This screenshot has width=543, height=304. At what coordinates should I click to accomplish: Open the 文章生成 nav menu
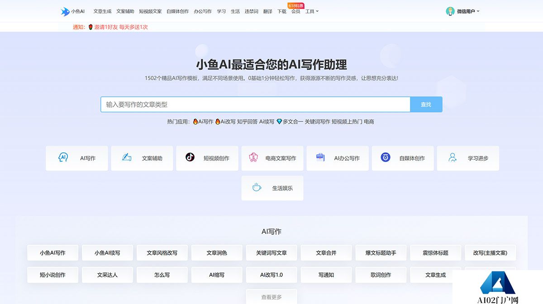[x=102, y=11]
